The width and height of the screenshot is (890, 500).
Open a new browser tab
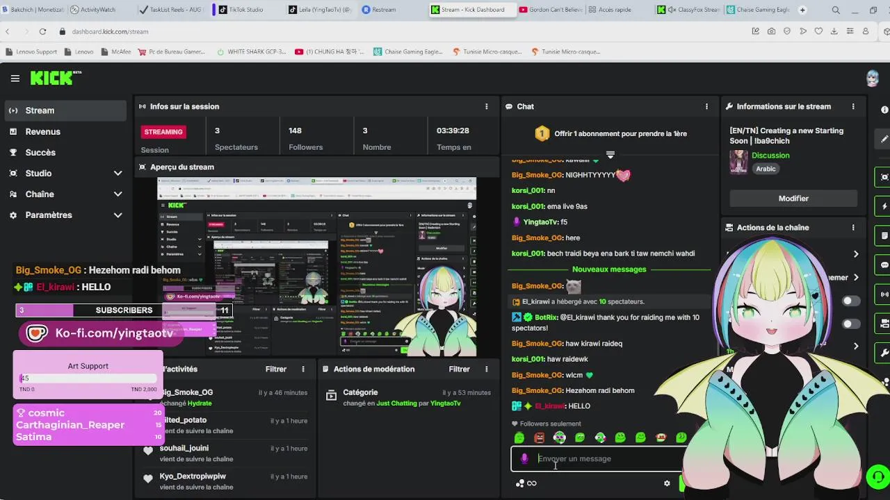coord(802,10)
